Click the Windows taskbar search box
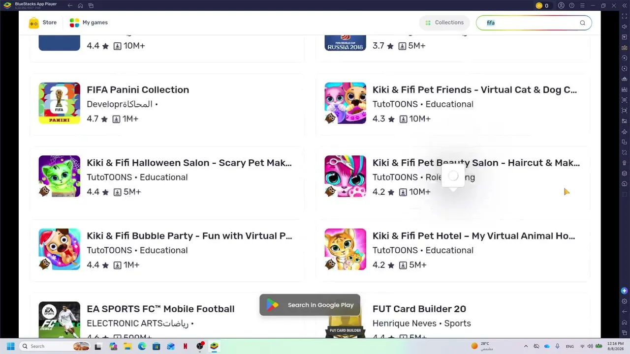This screenshot has width=630, height=354. click(x=55, y=346)
